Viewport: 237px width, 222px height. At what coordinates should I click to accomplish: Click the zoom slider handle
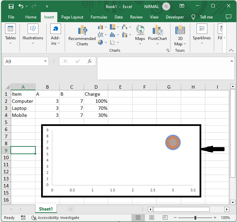point(195,218)
